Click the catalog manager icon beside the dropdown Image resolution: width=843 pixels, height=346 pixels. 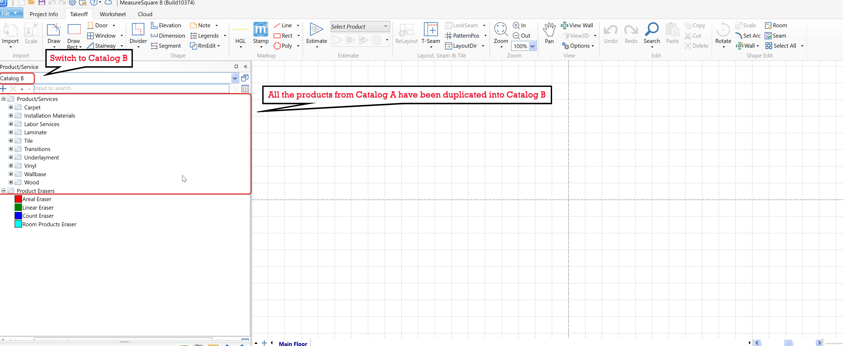(244, 78)
